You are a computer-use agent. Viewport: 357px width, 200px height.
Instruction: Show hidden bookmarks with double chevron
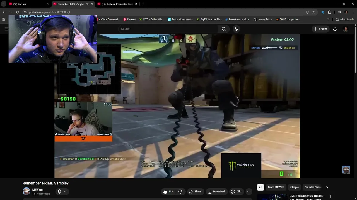click(328, 19)
